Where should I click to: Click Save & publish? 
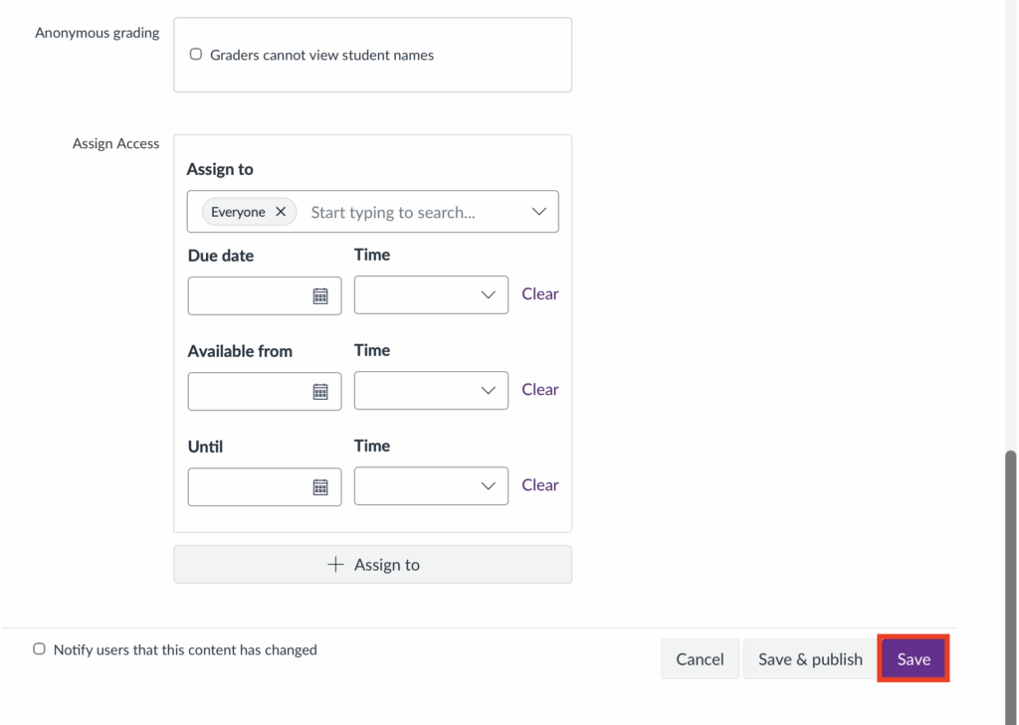[x=810, y=659]
